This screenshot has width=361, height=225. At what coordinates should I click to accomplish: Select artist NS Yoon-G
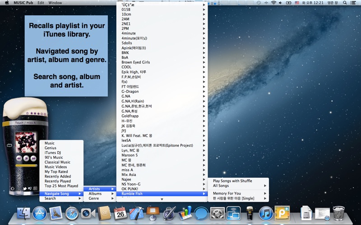click(x=162, y=184)
